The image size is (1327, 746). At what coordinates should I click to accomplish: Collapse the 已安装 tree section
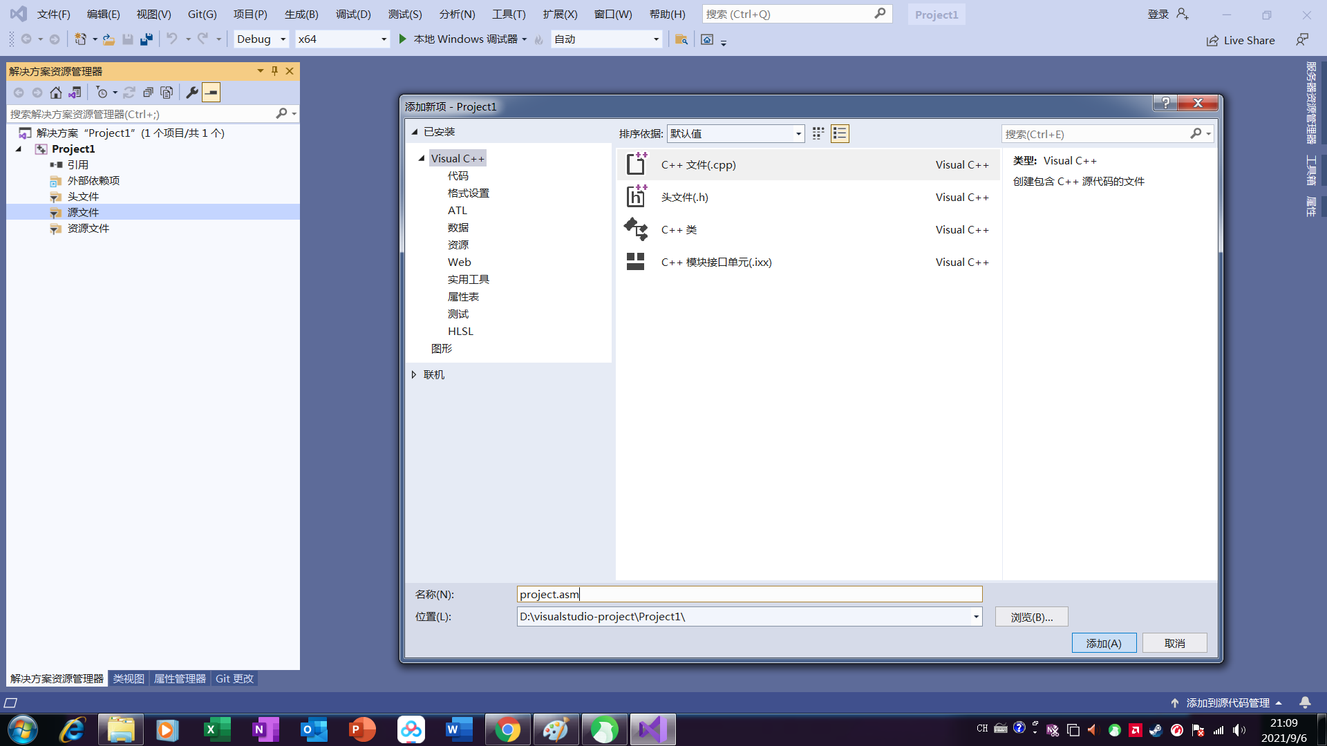pyautogui.click(x=415, y=132)
